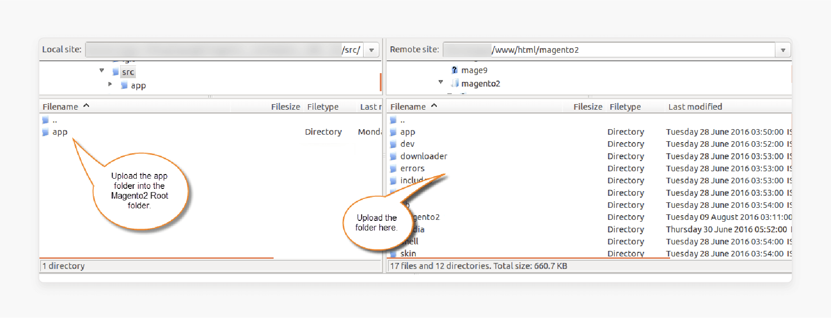Select dev folder name in remote list

[x=407, y=144]
